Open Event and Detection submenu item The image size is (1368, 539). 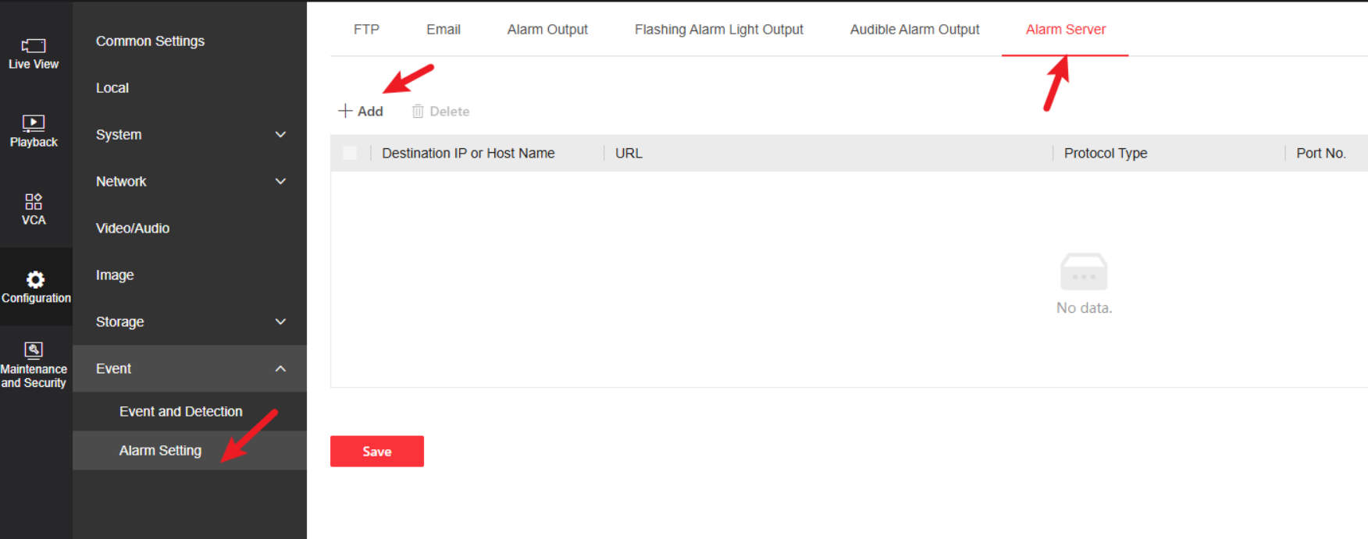tap(180, 412)
